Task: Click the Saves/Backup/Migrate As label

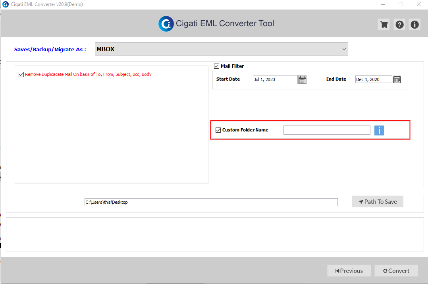Action: tap(50, 49)
